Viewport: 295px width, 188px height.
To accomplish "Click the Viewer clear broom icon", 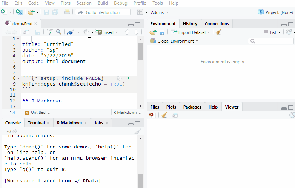I will point(164,115).
